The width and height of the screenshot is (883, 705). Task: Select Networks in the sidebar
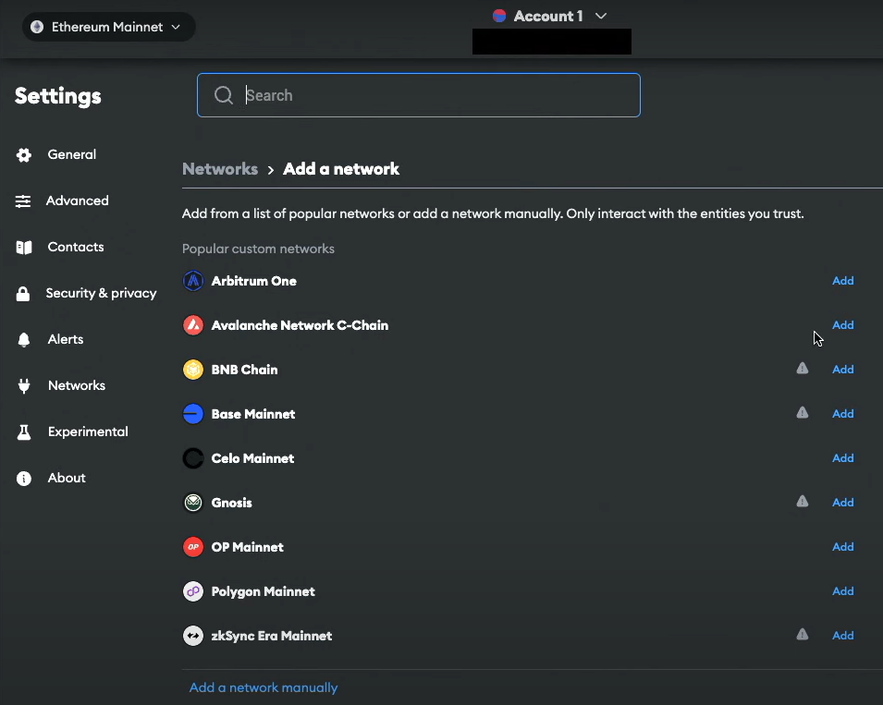coord(77,385)
